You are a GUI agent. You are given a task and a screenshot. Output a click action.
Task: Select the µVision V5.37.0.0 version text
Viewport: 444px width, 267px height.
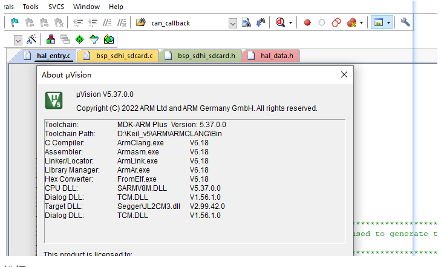(105, 94)
